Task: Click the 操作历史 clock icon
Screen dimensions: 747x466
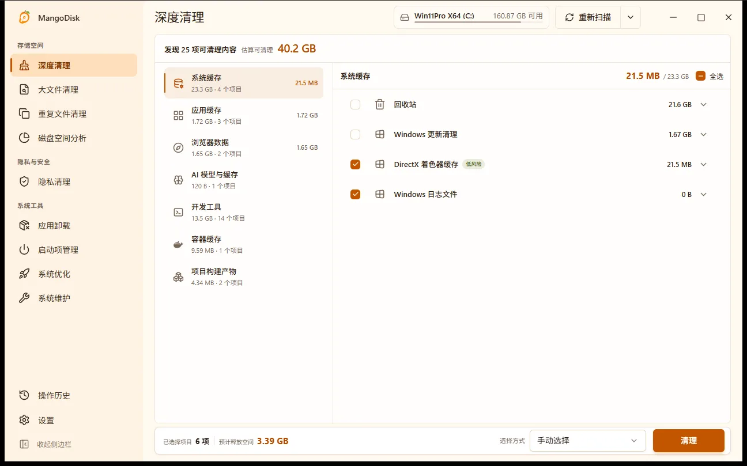Action: (24, 396)
